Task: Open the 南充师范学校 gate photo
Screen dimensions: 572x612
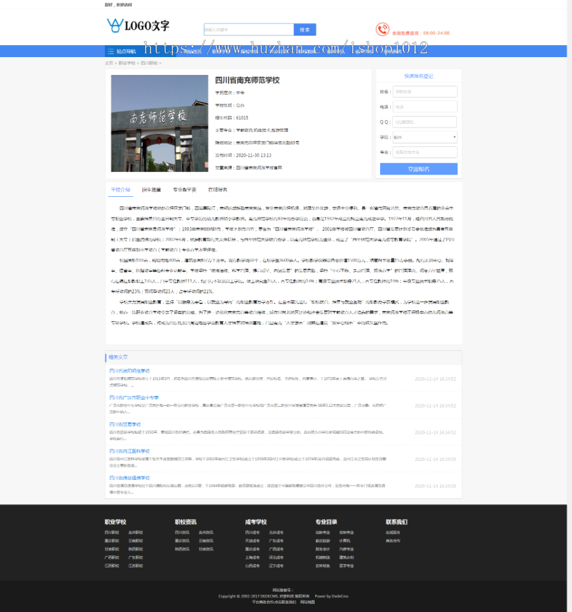Action: coord(160,123)
